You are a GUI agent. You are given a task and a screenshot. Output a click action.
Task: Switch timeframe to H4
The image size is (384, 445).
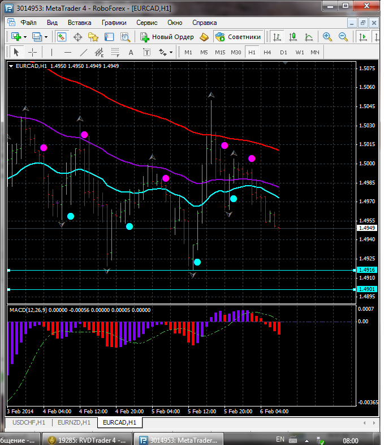click(267, 52)
